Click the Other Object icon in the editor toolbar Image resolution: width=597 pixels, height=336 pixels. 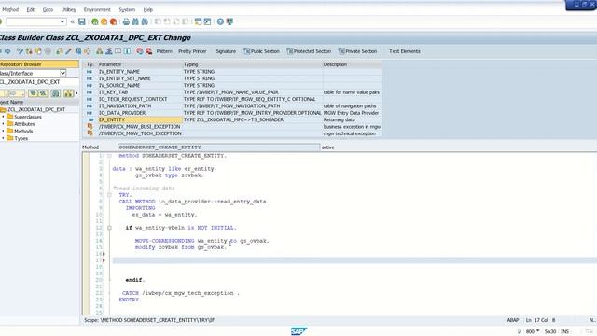[x=38, y=51]
